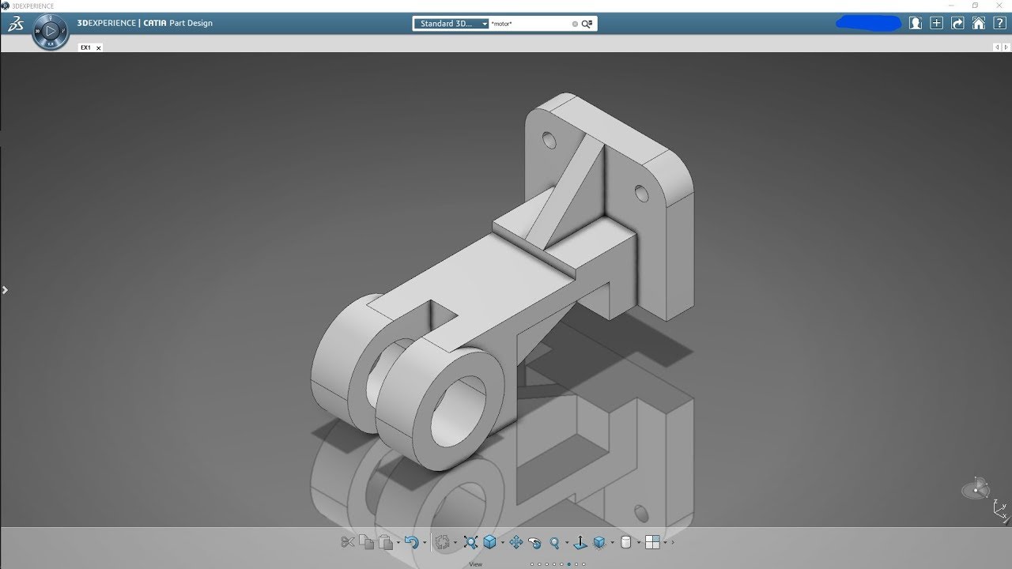The height and width of the screenshot is (569, 1012).
Task: Click the tab bar right arrow
Action: click(x=1006, y=47)
